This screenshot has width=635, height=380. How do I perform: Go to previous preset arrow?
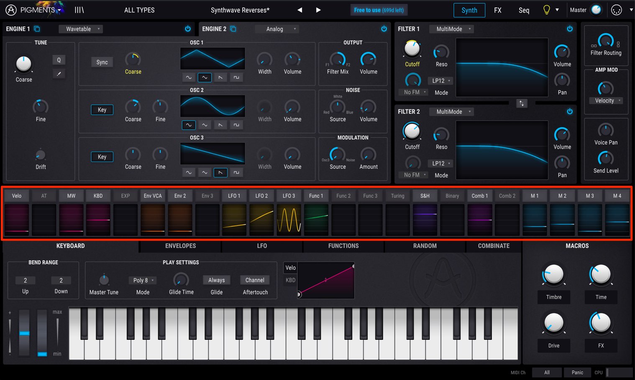pos(300,10)
